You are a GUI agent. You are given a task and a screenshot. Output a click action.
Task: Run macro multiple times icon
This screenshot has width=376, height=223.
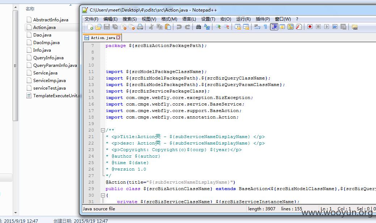click(335, 27)
